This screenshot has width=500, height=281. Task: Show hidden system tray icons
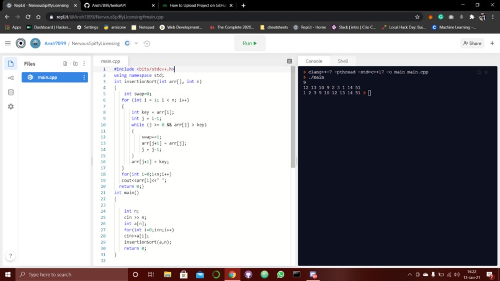point(410,274)
